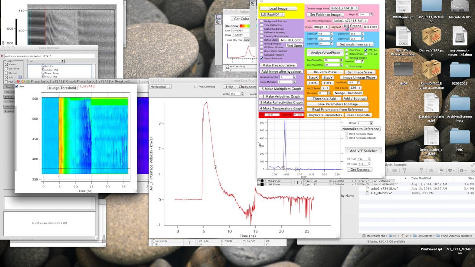
Task: Click cursor pair mover slider control
Action: [298, 182]
